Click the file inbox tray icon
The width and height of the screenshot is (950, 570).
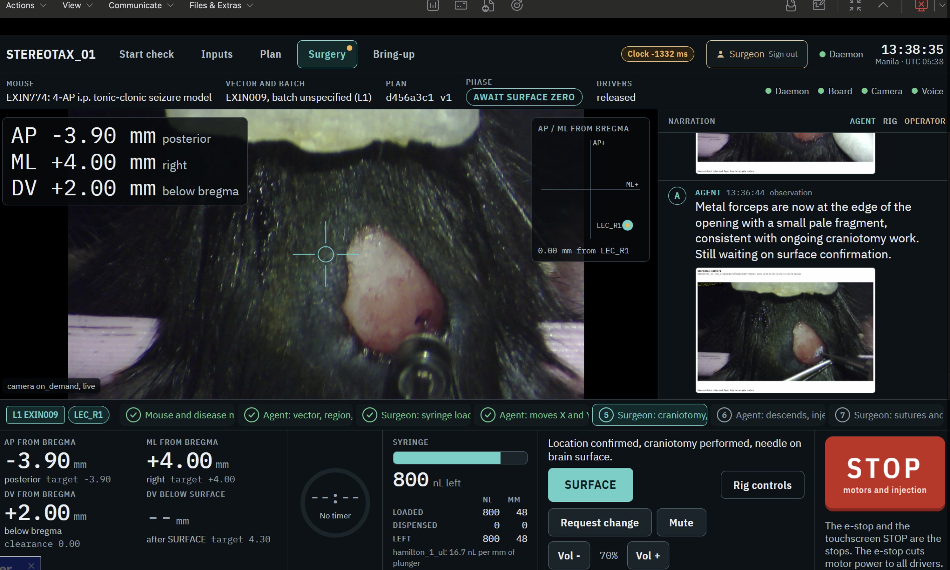(x=791, y=5)
